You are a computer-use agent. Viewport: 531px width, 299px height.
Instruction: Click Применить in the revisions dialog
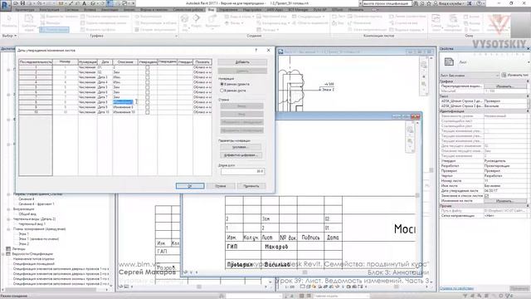pos(251,186)
